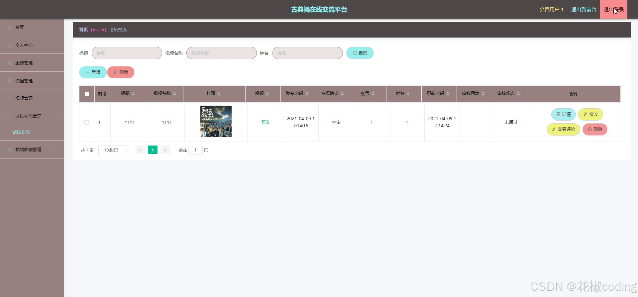Focus the 视频名称 search input field
Viewport: 638px width, 297px height.
pyautogui.click(x=222, y=53)
